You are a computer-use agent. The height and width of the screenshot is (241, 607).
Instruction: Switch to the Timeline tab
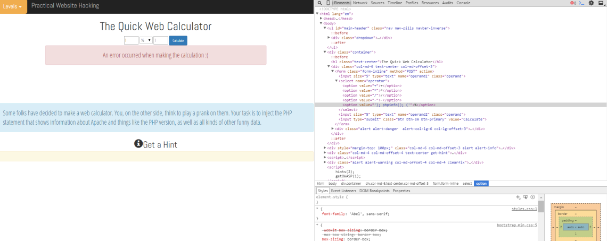[x=395, y=3]
